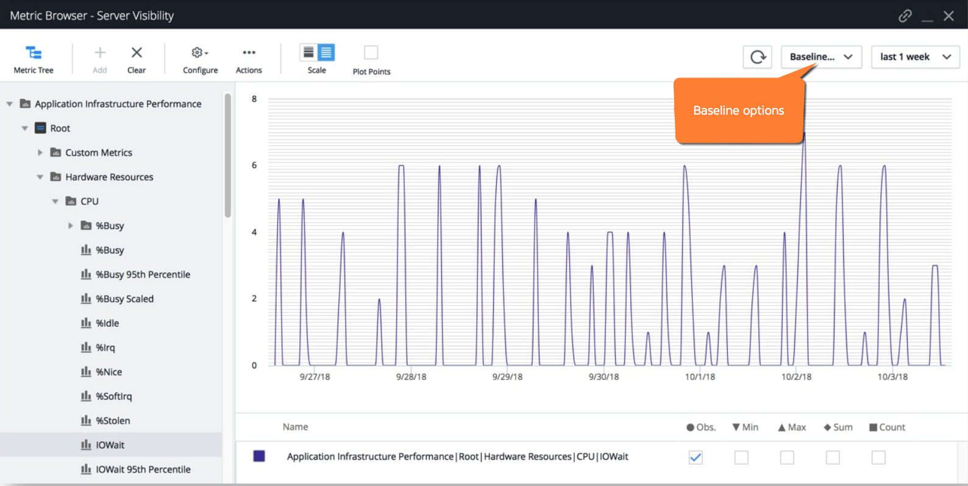The image size is (968, 486).
Task: Click the %Idle metric icon
Action: (x=87, y=323)
